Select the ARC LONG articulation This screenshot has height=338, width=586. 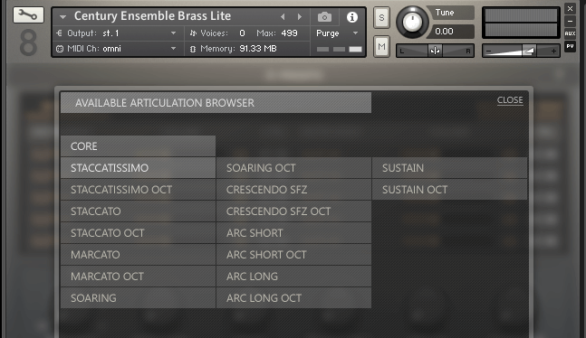(293, 276)
